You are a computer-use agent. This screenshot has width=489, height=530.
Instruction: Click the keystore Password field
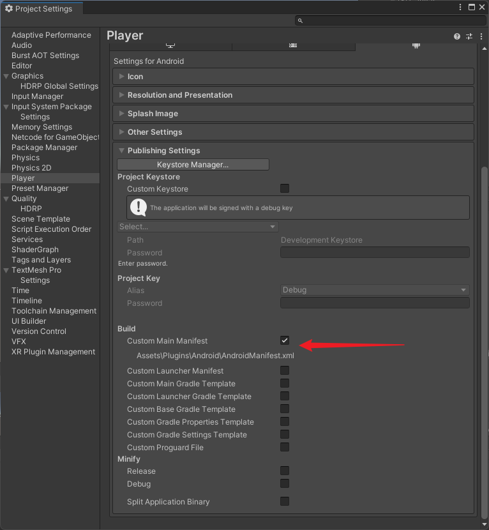point(375,252)
